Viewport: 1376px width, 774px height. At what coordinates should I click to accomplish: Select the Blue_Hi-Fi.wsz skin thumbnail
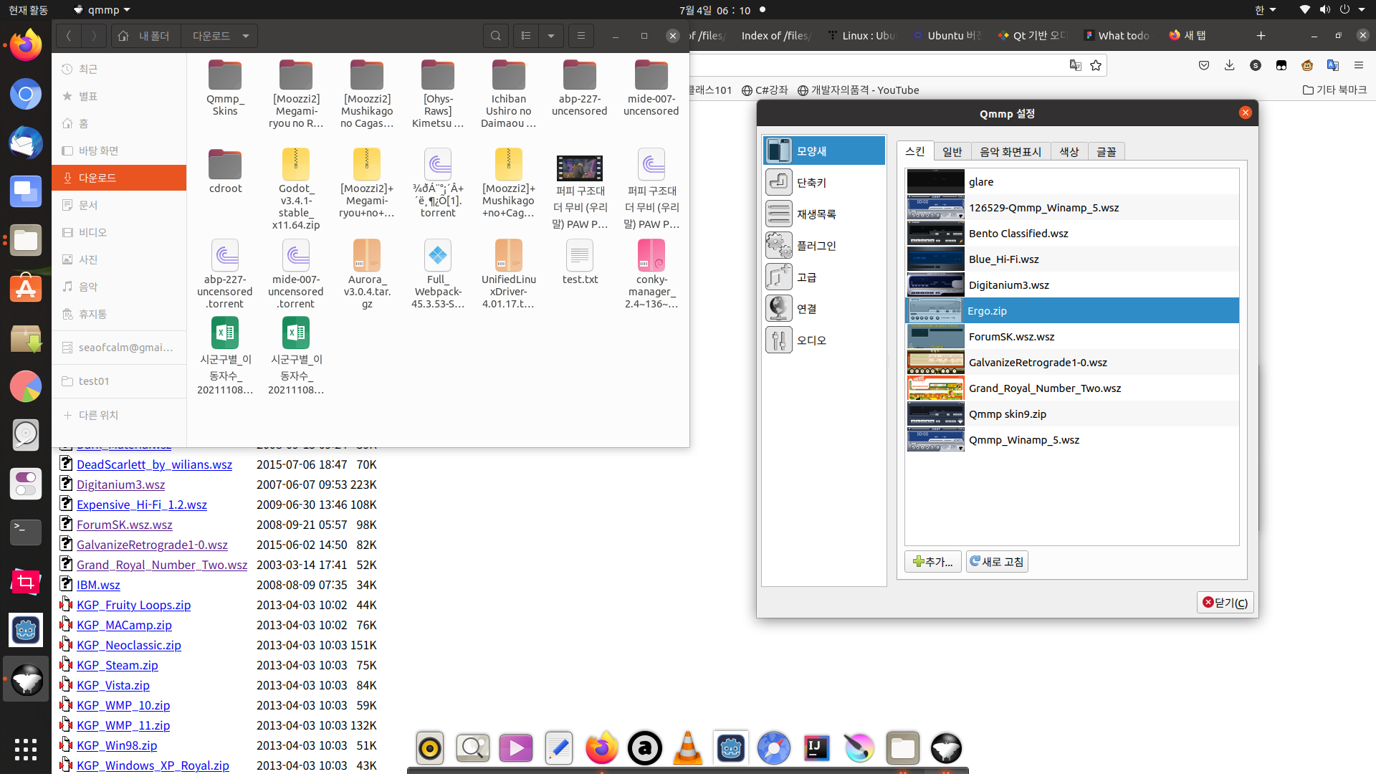[x=935, y=259]
